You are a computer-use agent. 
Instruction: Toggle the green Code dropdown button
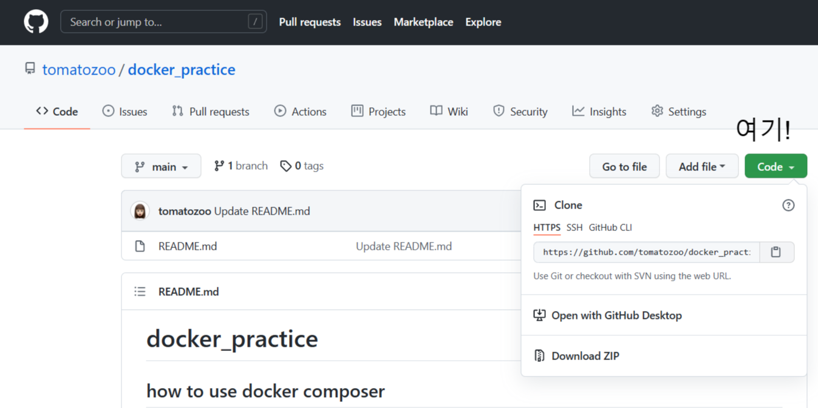(x=776, y=166)
